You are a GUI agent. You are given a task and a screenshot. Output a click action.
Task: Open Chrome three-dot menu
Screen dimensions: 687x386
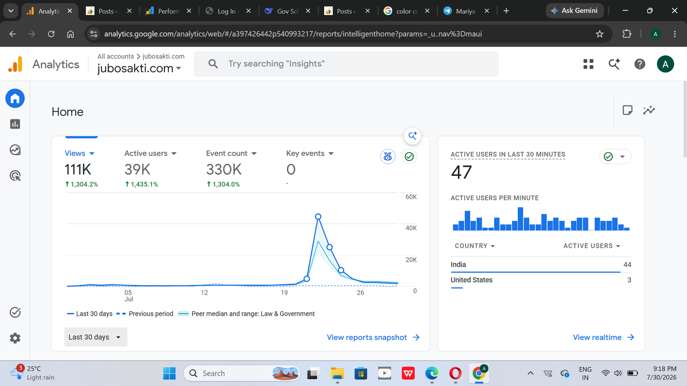pos(675,34)
